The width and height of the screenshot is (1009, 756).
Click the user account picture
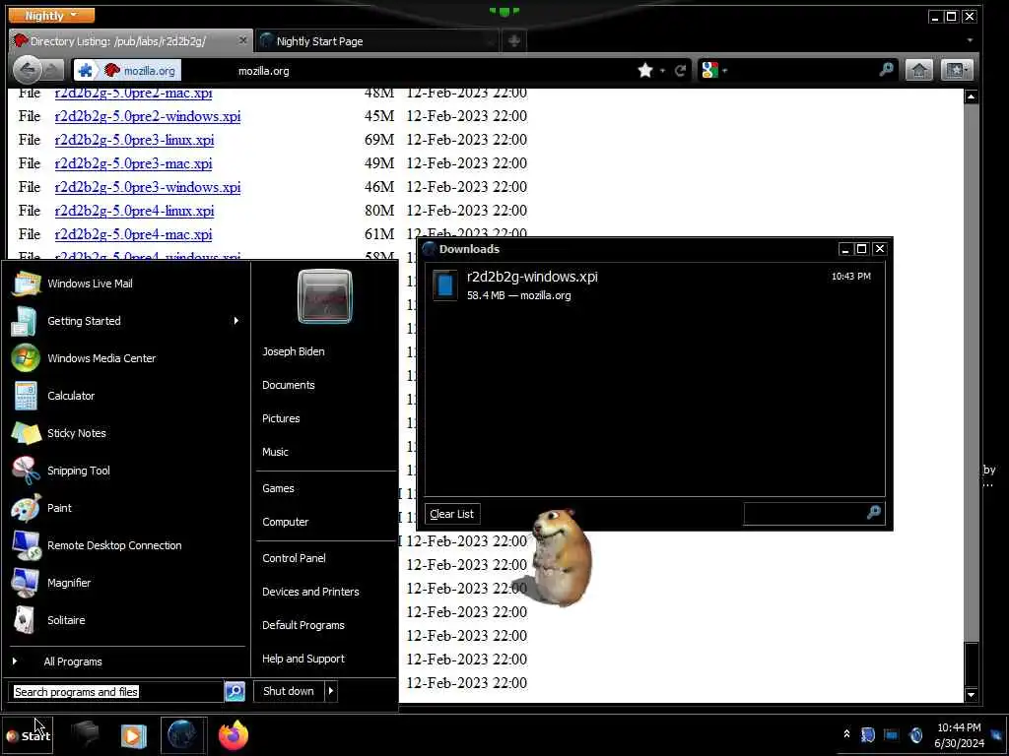325,296
